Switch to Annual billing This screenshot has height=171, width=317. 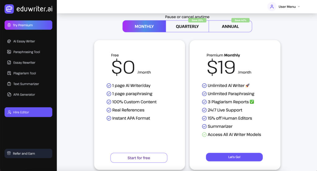coord(230,27)
